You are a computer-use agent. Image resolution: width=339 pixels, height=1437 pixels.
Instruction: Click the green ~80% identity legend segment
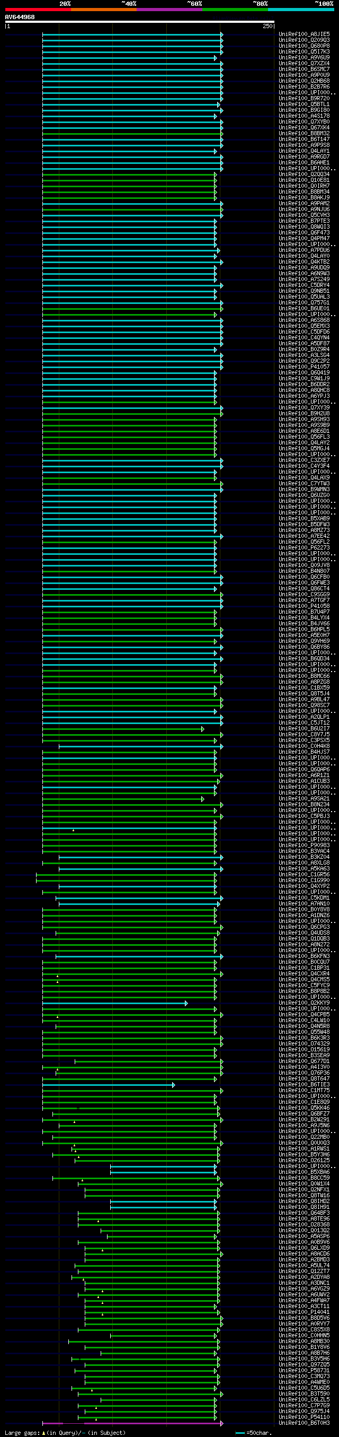point(235,10)
